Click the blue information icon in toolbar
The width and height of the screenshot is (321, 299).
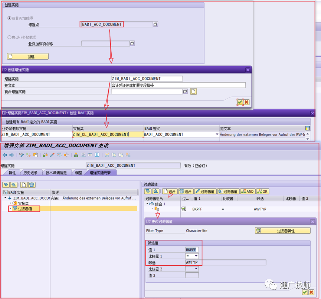(x=97, y=155)
